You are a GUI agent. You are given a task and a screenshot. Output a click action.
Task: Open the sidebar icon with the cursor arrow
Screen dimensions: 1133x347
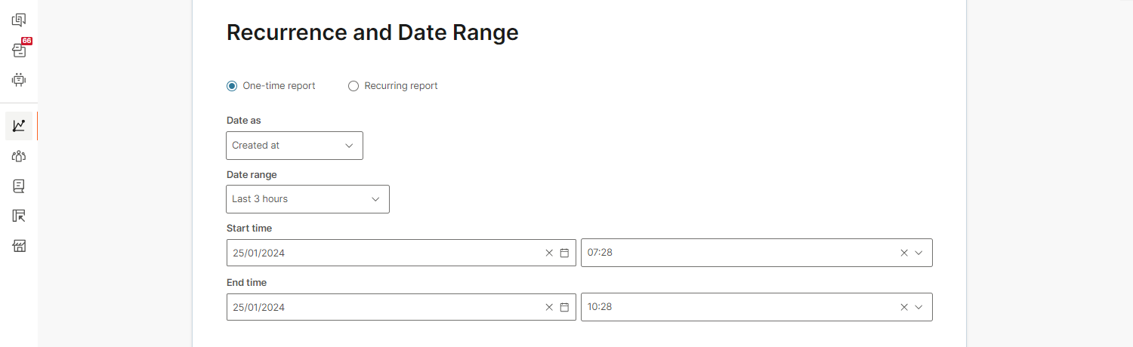coord(19,216)
